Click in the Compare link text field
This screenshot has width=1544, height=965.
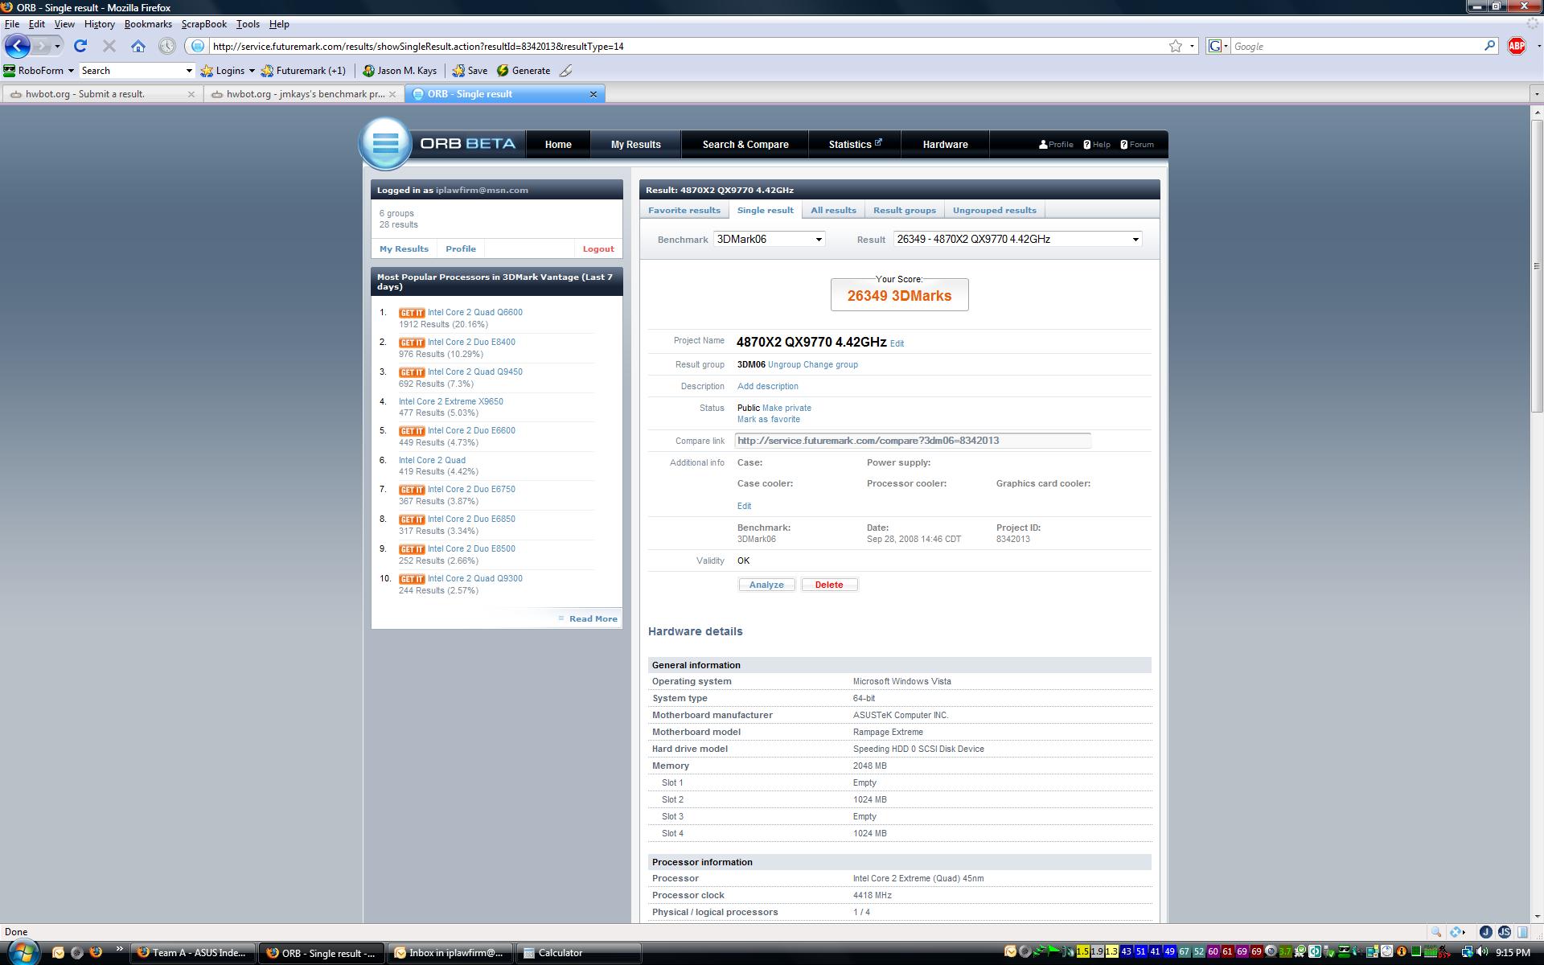[x=913, y=441]
